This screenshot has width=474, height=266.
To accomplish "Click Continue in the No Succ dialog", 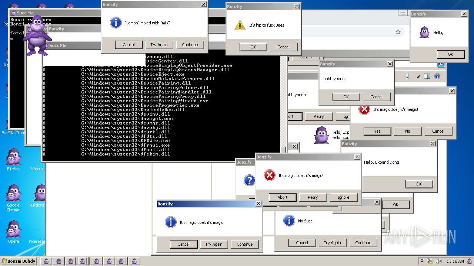I will pyautogui.click(x=363, y=243).
